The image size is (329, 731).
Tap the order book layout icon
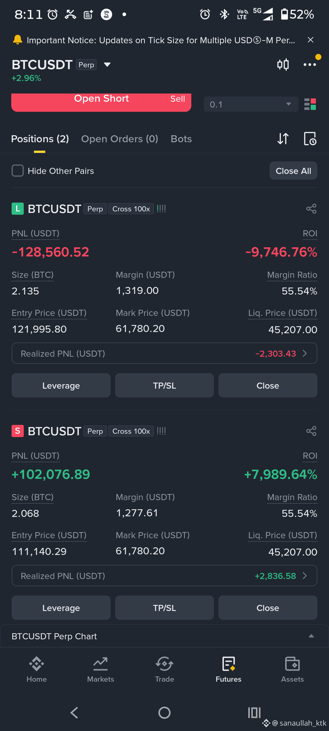(x=310, y=104)
